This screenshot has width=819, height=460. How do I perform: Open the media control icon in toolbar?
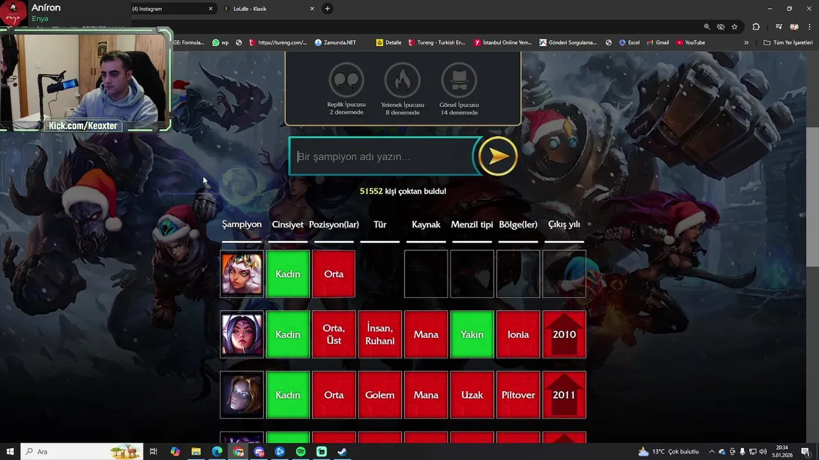click(x=779, y=27)
